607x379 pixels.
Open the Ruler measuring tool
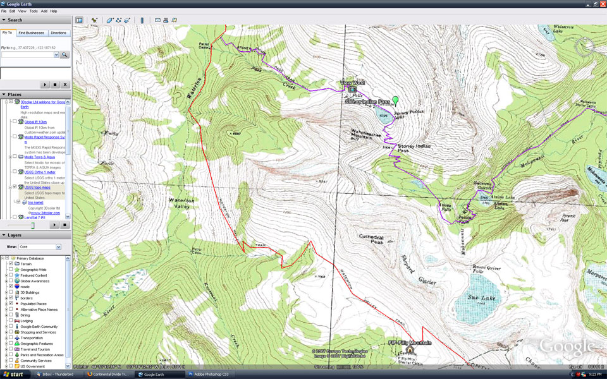(x=142, y=20)
